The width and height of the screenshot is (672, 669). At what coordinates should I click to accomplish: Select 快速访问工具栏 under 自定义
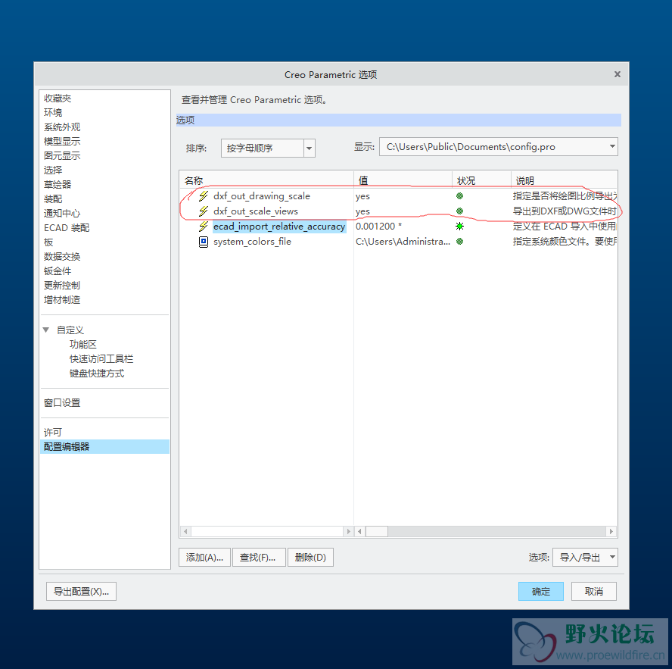pos(101,359)
